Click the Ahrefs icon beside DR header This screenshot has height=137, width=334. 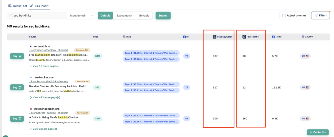(184, 37)
